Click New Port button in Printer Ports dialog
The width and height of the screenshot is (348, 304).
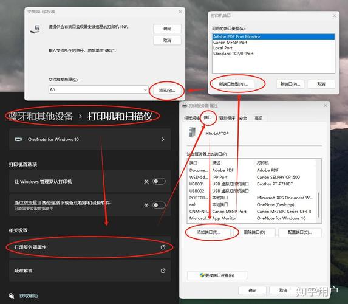[290, 84]
